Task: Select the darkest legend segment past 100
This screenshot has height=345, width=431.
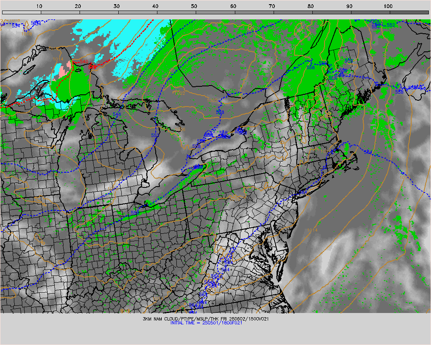Action: point(409,12)
